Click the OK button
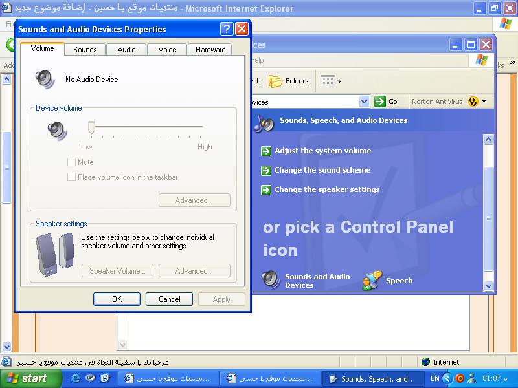Viewport: 518px width, 388px height. tap(117, 299)
